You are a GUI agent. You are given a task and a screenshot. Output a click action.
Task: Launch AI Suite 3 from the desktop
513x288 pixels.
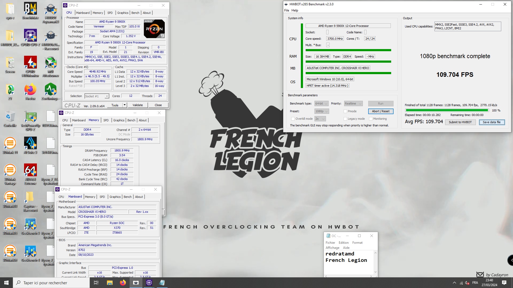point(30,145)
